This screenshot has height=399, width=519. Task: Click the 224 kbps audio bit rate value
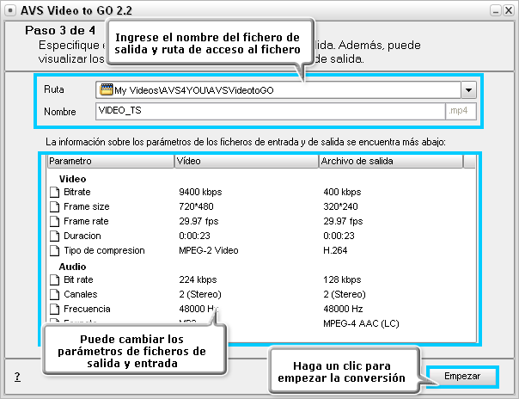coord(198,279)
